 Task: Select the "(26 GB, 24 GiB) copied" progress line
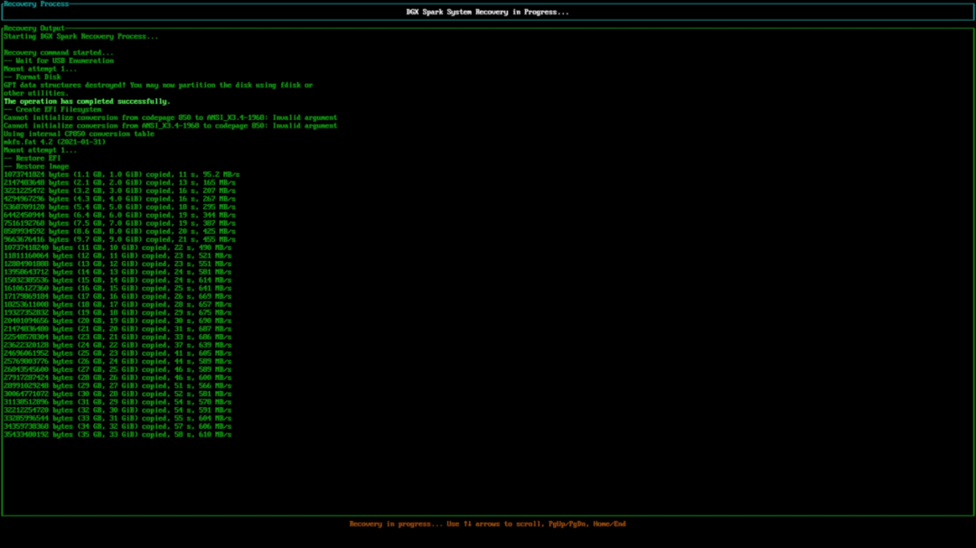[x=117, y=361]
